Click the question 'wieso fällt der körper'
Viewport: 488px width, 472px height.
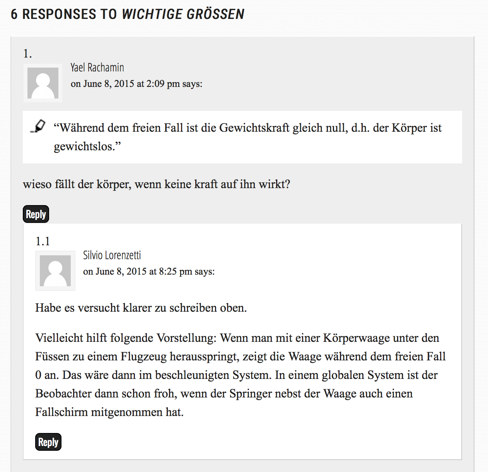pyautogui.click(x=157, y=184)
